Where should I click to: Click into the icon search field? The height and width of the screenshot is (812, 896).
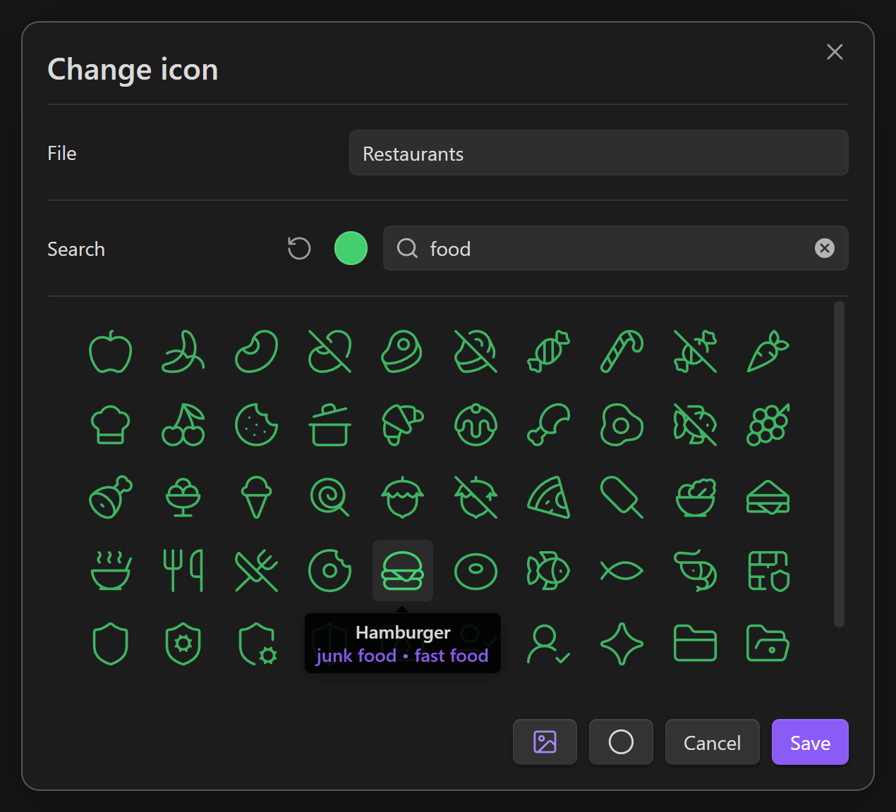(x=615, y=248)
